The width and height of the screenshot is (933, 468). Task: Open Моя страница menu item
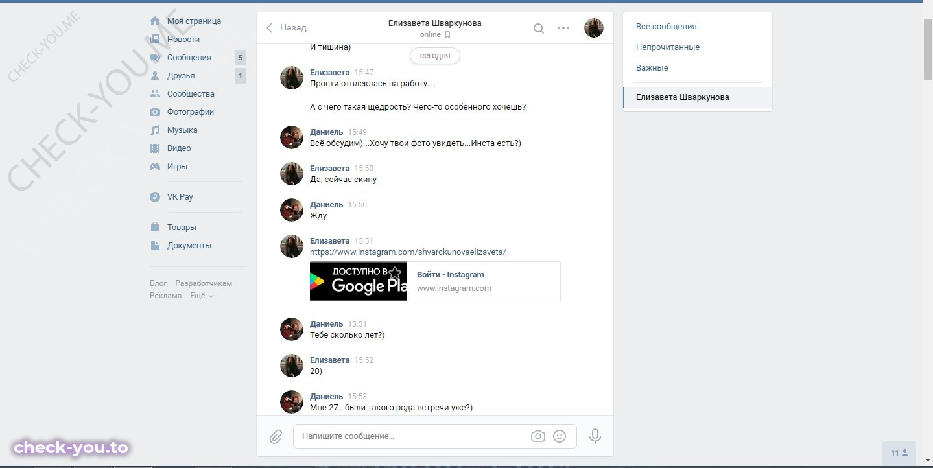tap(195, 21)
